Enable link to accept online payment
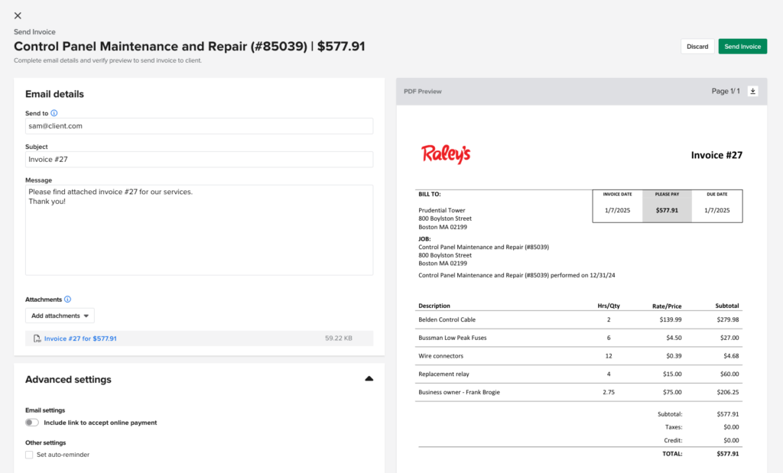This screenshot has height=473, width=783. click(x=31, y=421)
